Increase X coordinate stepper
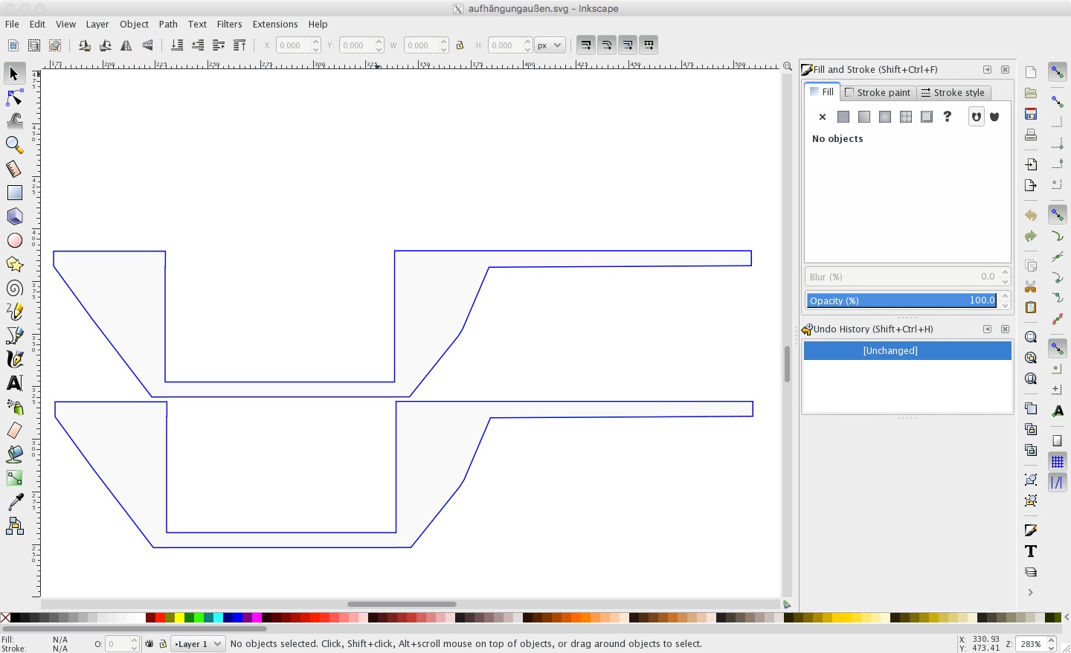The image size is (1071, 653). (x=316, y=42)
